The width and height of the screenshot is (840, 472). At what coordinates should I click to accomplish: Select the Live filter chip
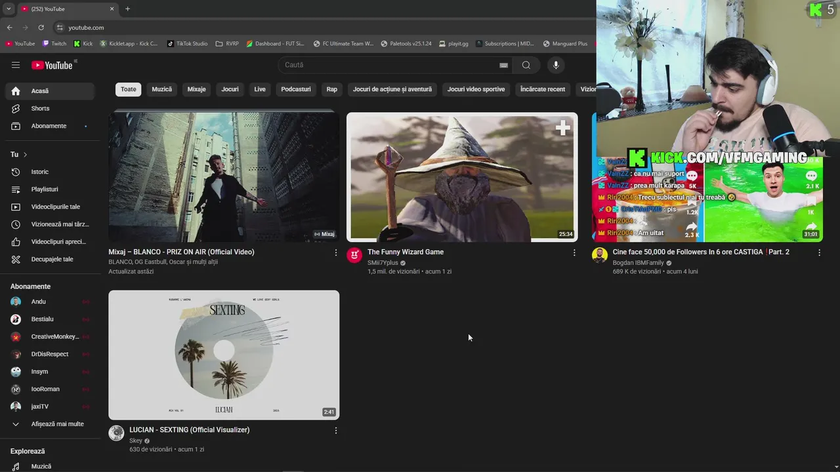[x=260, y=89]
